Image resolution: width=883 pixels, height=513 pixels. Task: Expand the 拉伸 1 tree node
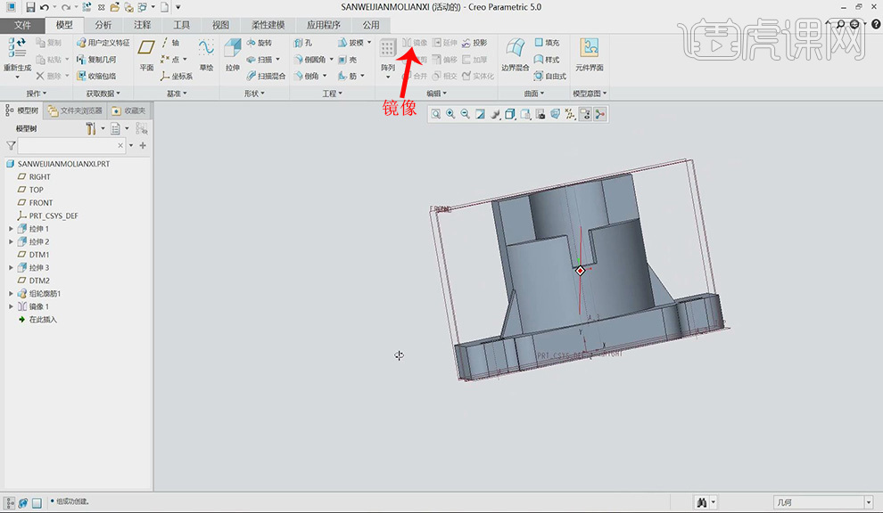click(11, 229)
